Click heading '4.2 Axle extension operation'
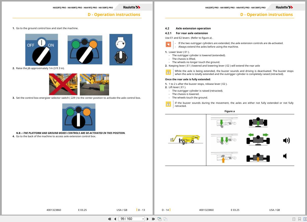Viewport: 307px width, 222px height. click(188, 28)
